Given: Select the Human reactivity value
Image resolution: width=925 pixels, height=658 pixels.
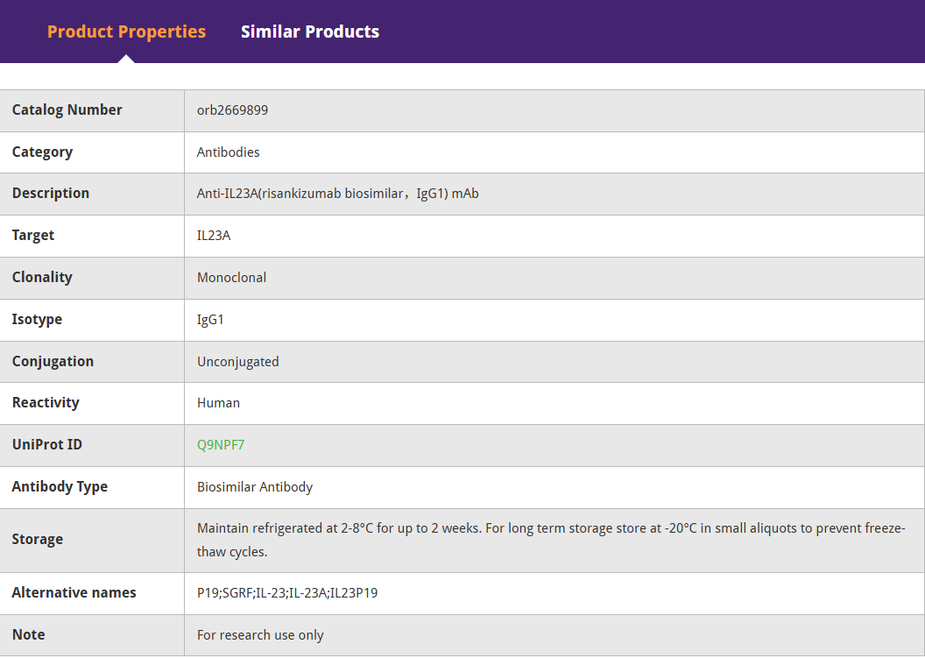Looking at the screenshot, I should click(x=218, y=403).
